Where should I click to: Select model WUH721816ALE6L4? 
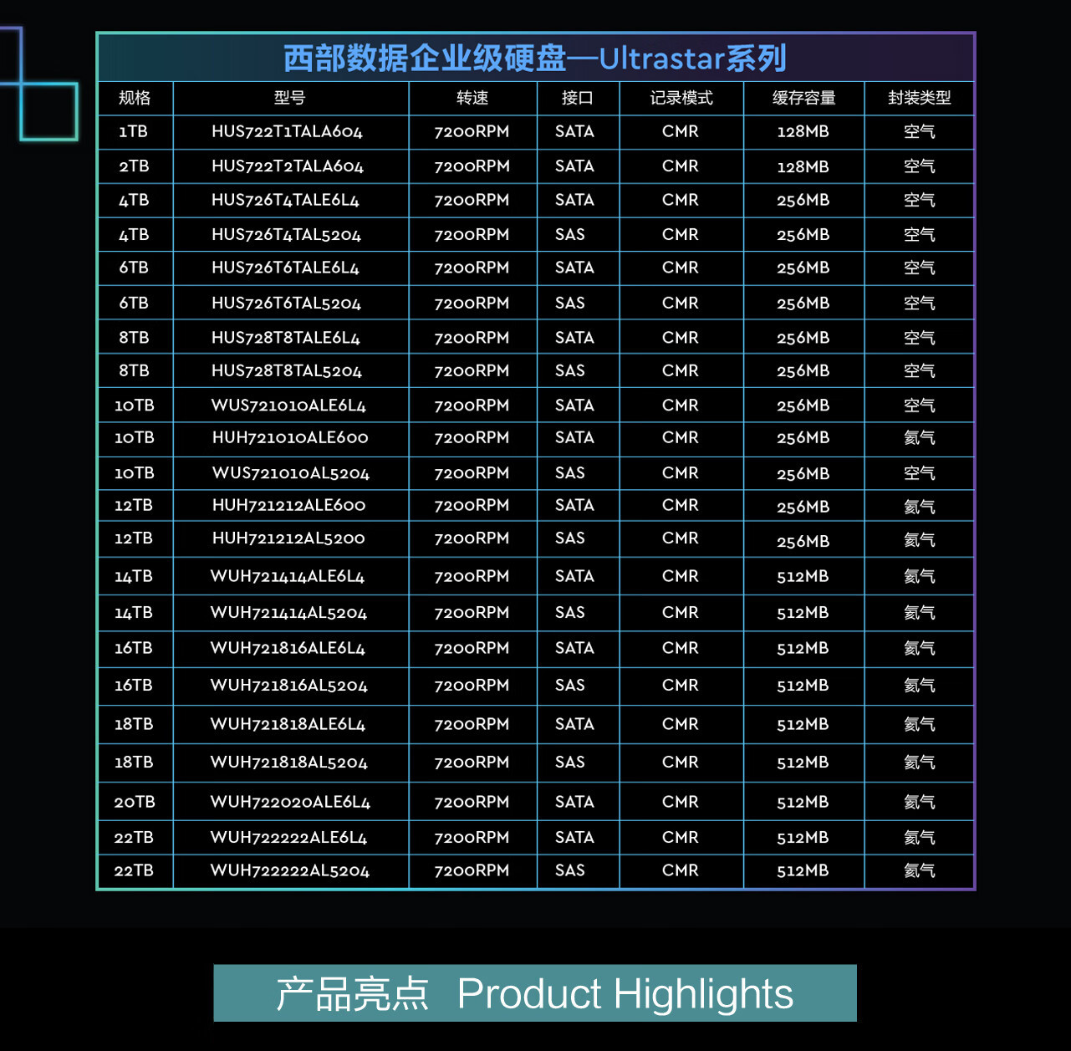click(288, 648)
